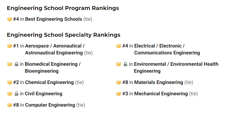
Task: Open the Mechanical Engineering ranking link
Action: pos(161,94)
